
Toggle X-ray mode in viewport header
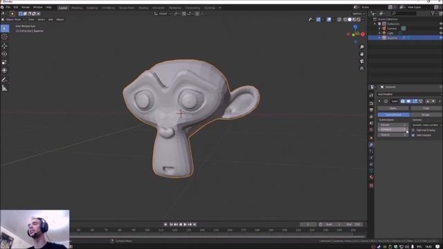pyautogui.click(x=339, y=19)
